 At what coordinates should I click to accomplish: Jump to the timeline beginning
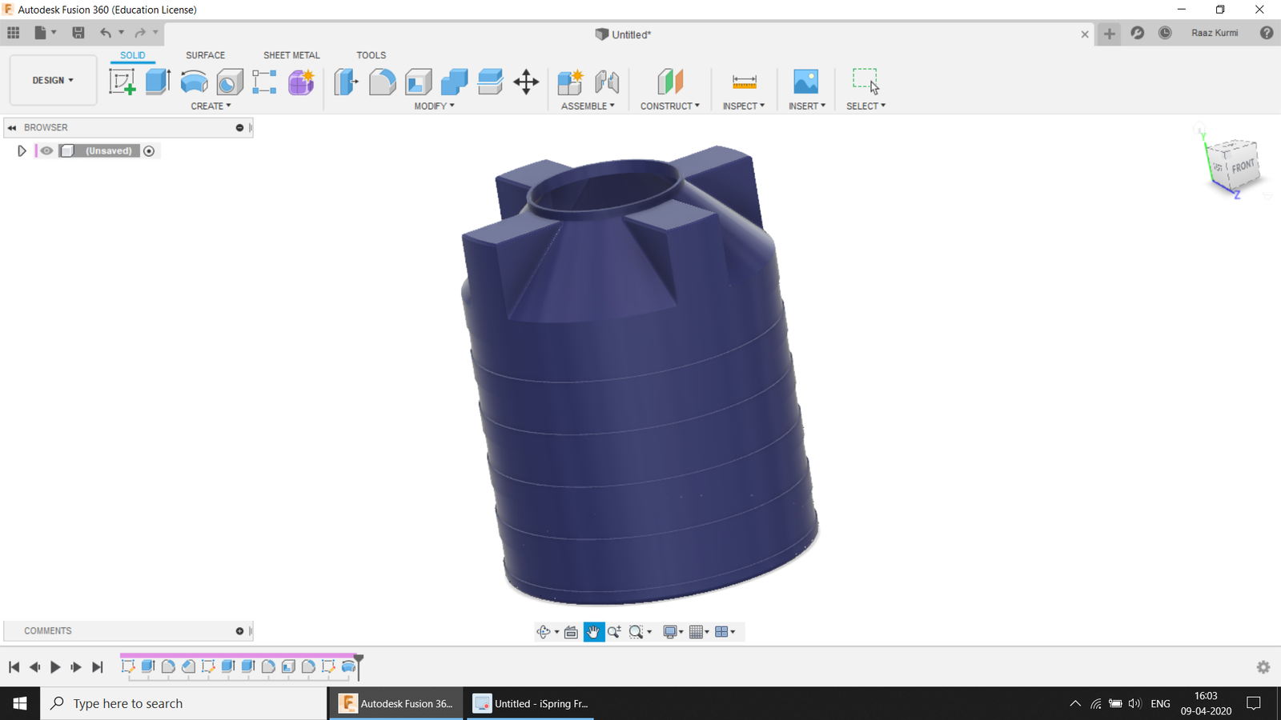[14, 667]
